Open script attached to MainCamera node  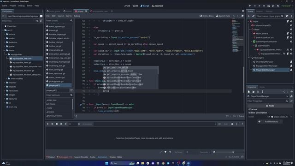288,34
